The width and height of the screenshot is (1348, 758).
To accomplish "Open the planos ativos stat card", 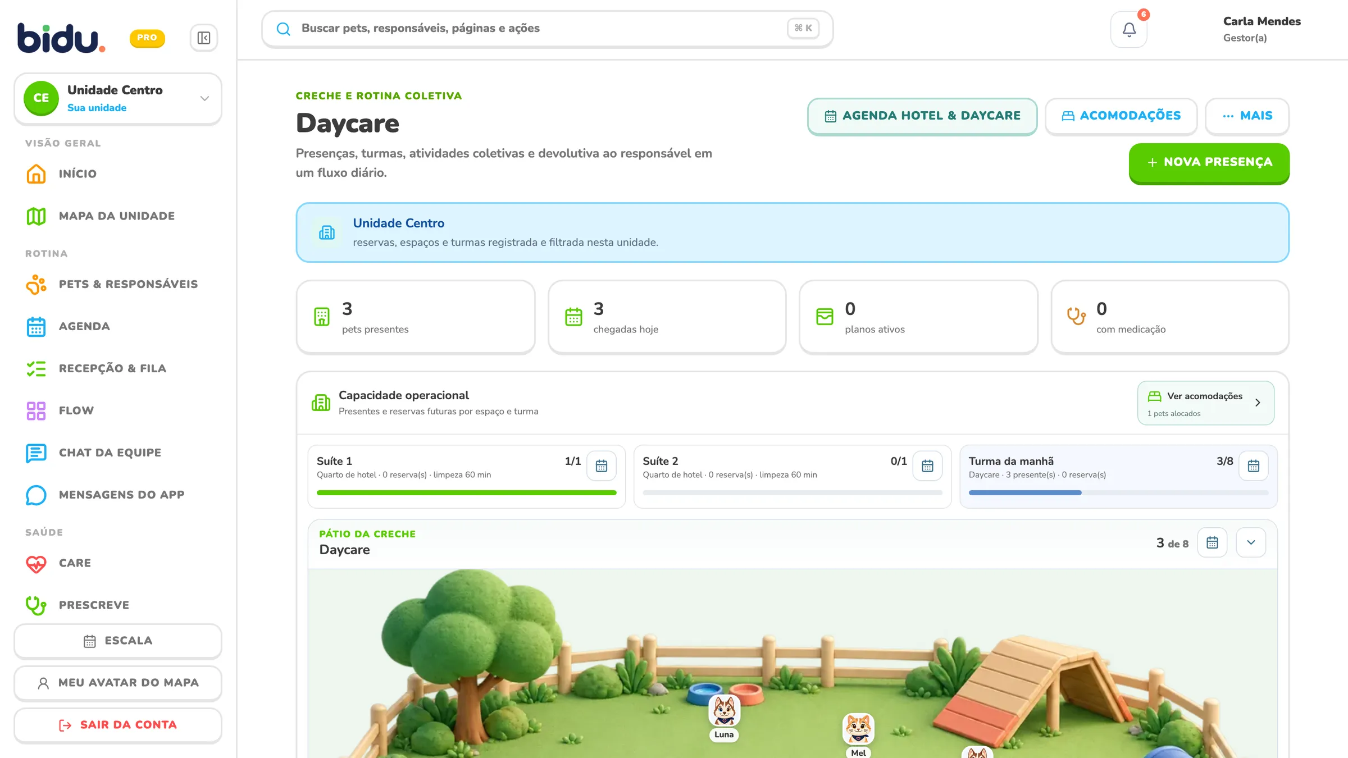I will (918, 317).
